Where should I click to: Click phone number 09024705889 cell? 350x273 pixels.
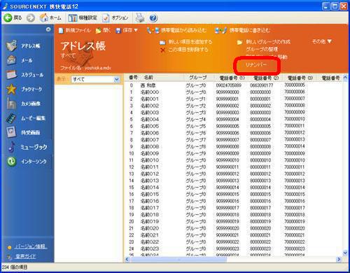tap(229, 85)
